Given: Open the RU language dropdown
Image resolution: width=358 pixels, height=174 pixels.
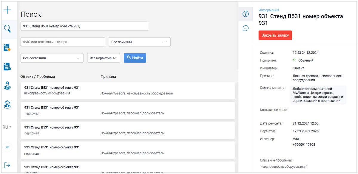Looking at the screenshot, I should coord(7,127).
